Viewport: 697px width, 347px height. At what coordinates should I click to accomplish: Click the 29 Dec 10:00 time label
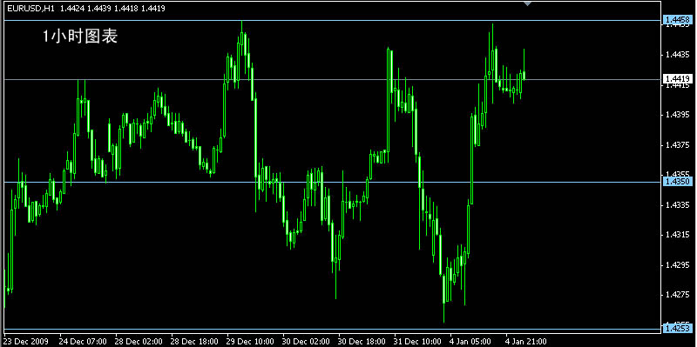[x=251, y=342]
